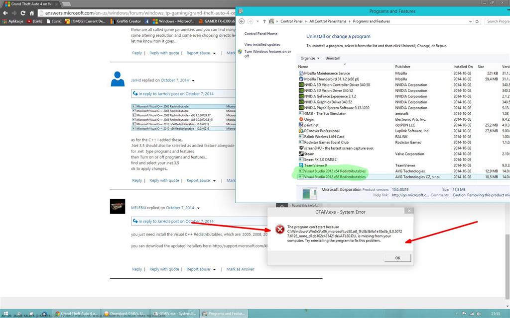Click the Control Panel back arrow
Image resolution: width=510 pixels, height=318 pixels.
(242, 21)
